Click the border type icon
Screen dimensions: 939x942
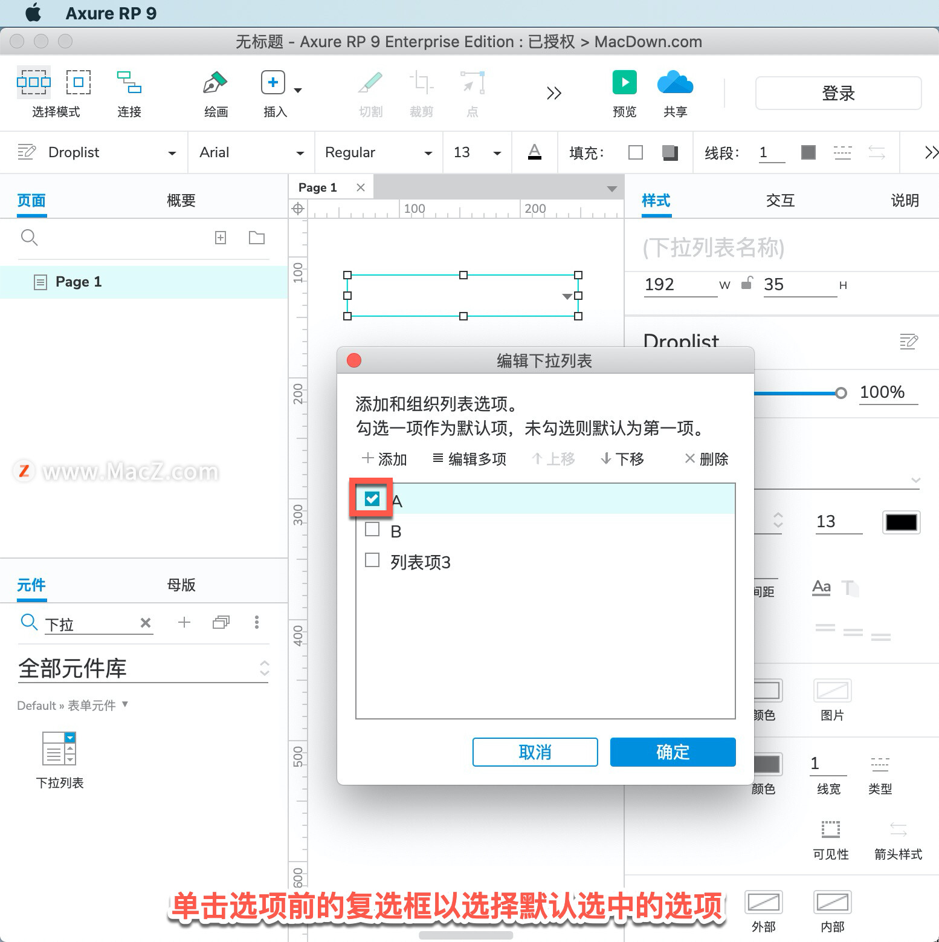pos(880,764)
